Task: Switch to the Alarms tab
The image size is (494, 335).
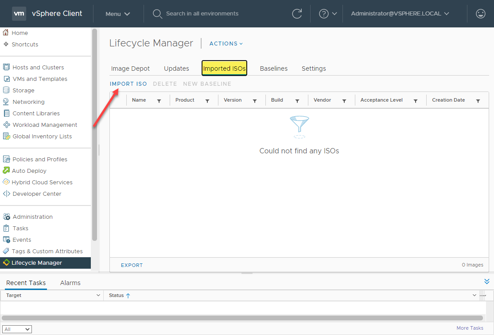Action: (70, 283)
